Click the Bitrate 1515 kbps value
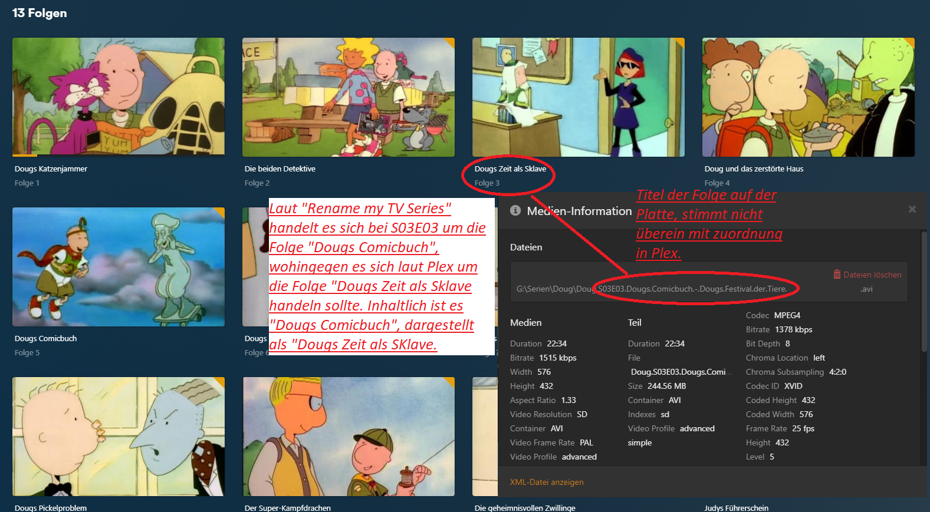The height and width of the screenshot is (512, 930). 558,358
